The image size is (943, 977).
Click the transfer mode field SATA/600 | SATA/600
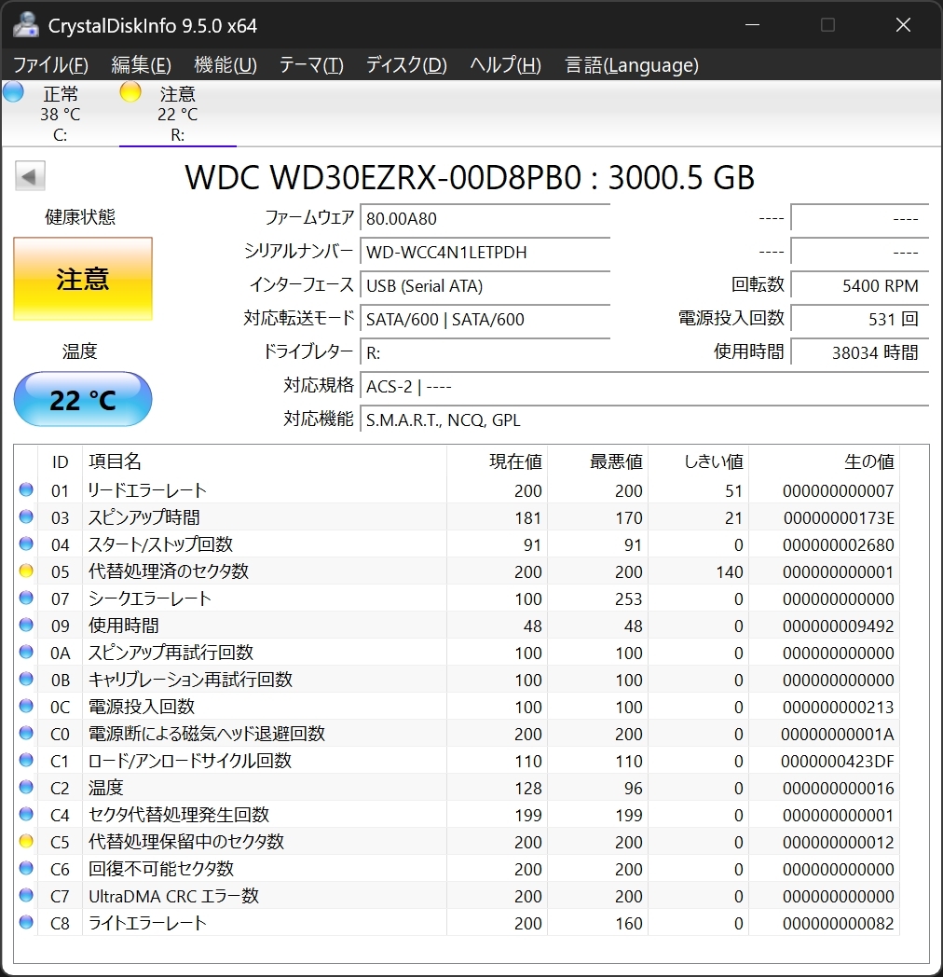point(485,320)
